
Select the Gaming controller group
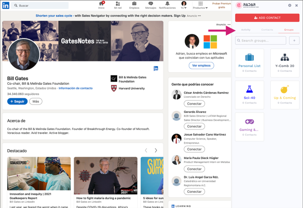click(249, 127)
